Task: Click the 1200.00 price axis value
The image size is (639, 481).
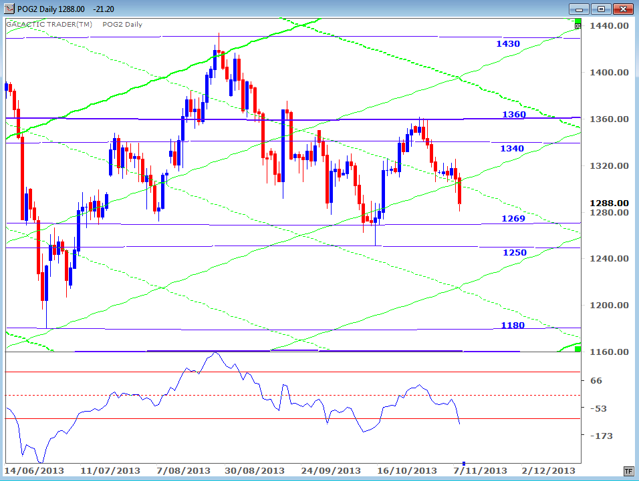Action: pos(609,306)
